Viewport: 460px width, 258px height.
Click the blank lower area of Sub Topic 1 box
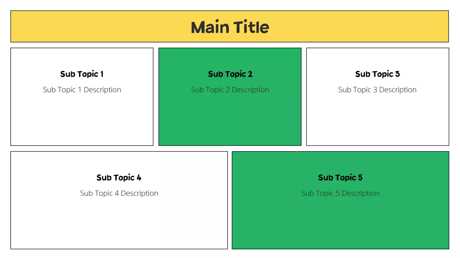pos(82,122)
